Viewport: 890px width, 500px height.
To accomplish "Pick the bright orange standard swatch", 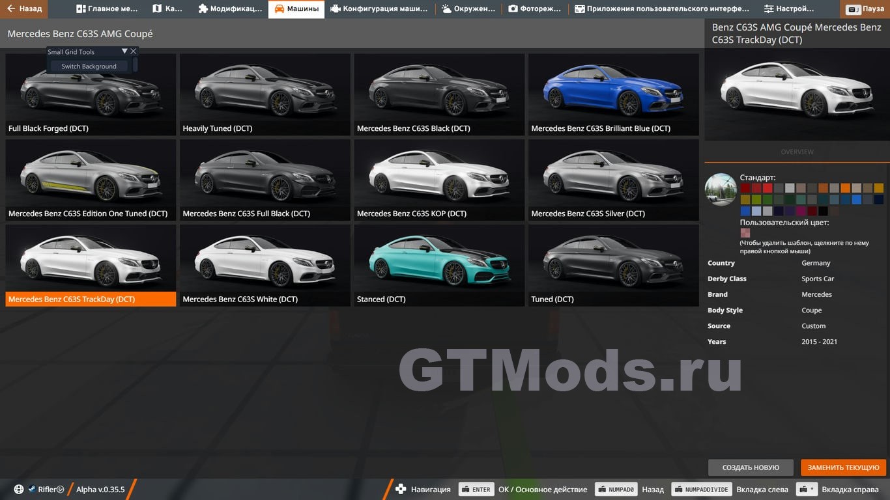I will tap(846, 188).
